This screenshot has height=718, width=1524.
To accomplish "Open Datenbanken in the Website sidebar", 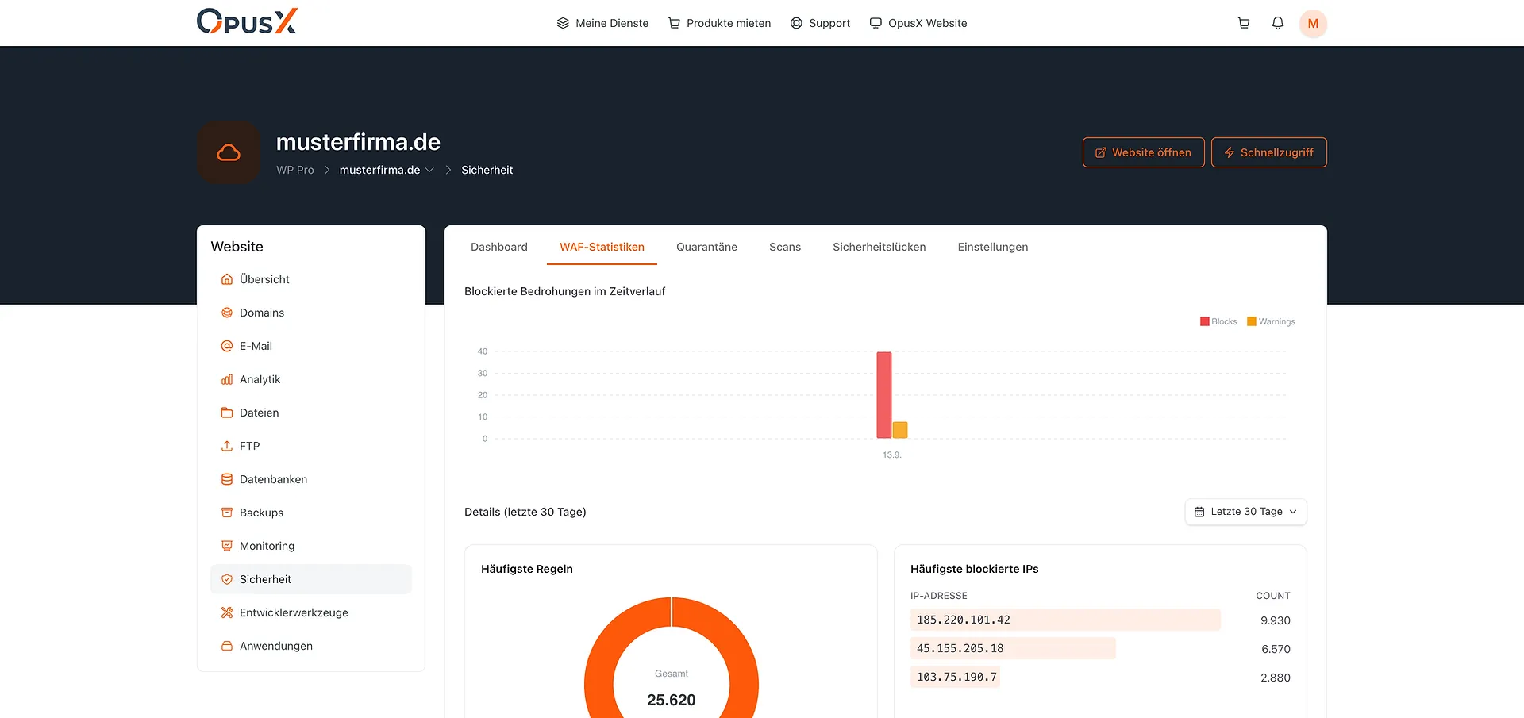I will [311, 479].
